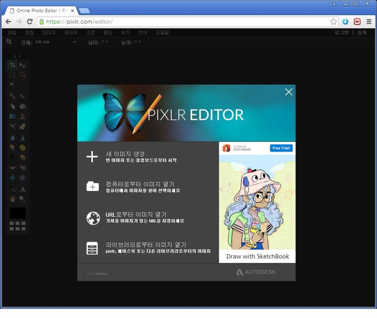Image resolution: width=377 pixels, height=318 pixels.
Task: Select the Hand pan tool
Action: tap(12, 199)
